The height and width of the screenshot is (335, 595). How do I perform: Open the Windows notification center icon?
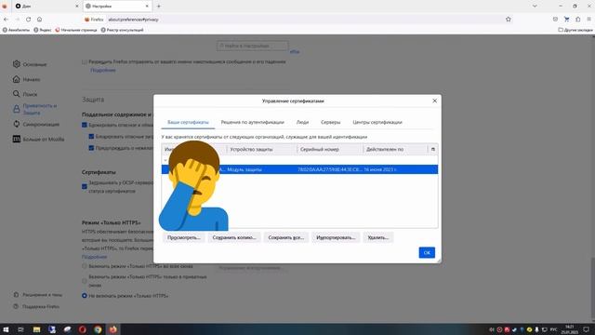click(587, 329)
